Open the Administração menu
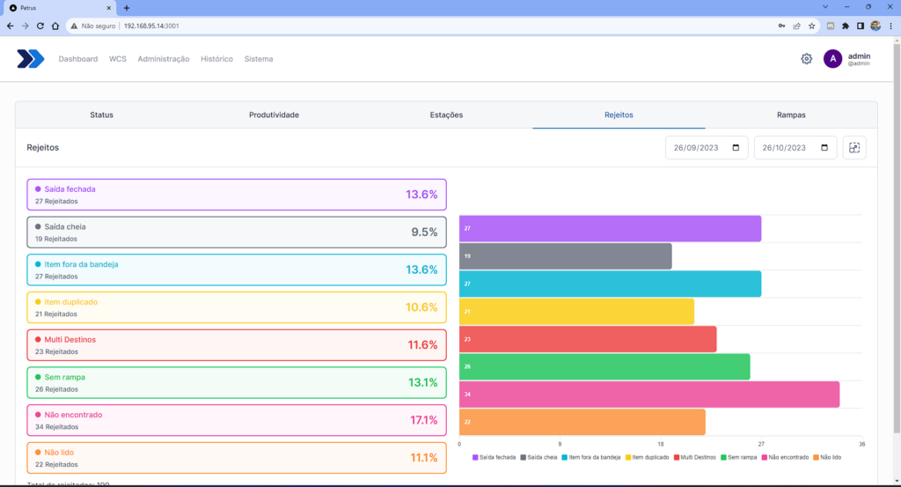901x487 pixels. pos(163,59)
